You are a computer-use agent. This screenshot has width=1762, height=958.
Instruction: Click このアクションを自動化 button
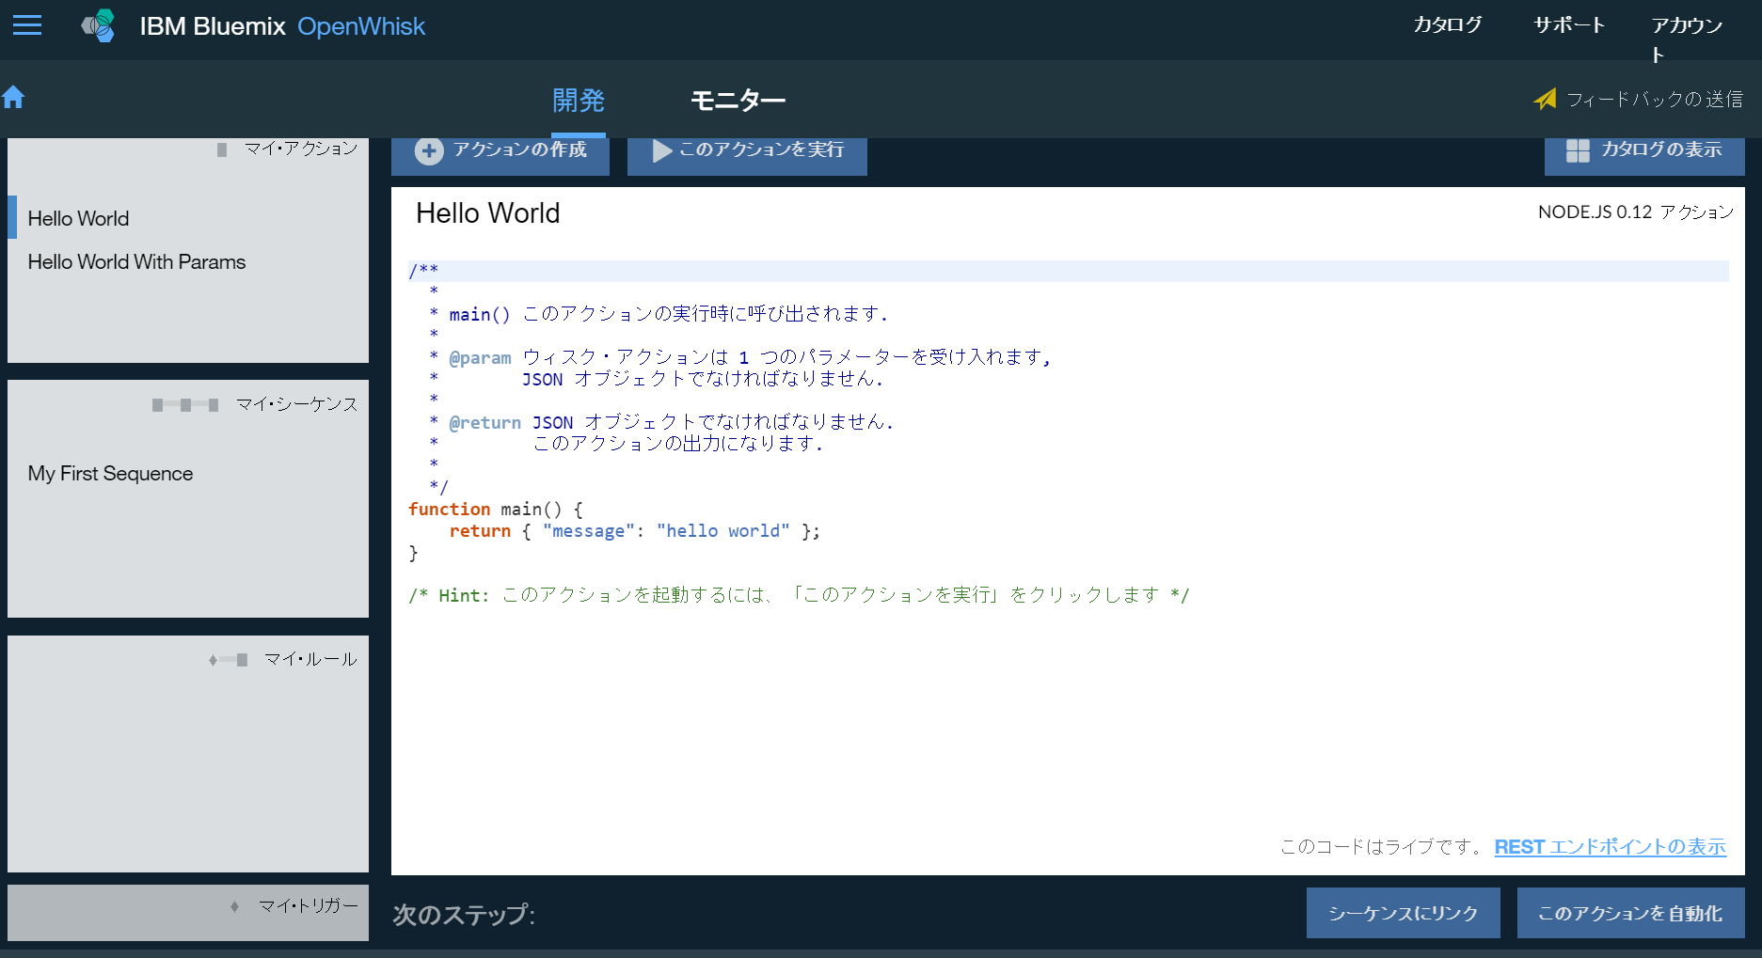1630,913
